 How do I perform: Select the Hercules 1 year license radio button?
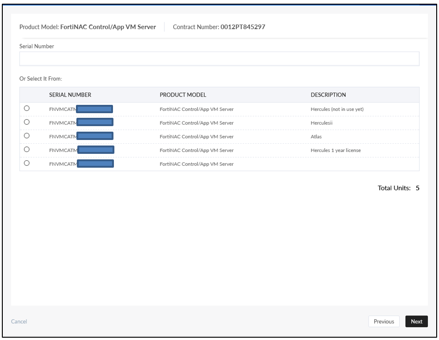(26, 149)
